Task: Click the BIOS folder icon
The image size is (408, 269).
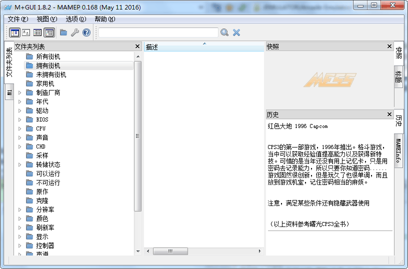Action: point(29,119)
